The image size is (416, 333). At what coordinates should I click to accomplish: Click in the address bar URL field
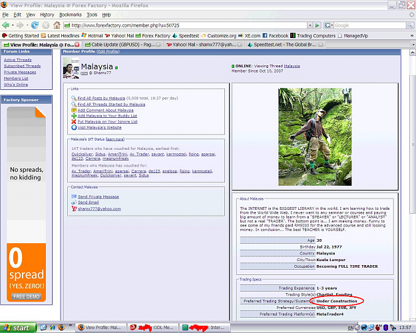[x=186, y=25]
